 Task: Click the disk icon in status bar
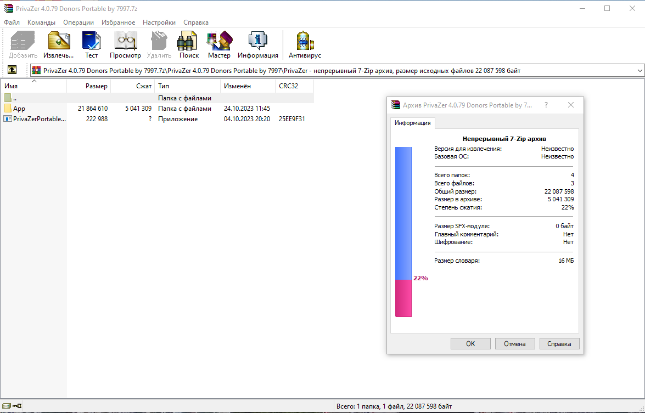(6, 406)
